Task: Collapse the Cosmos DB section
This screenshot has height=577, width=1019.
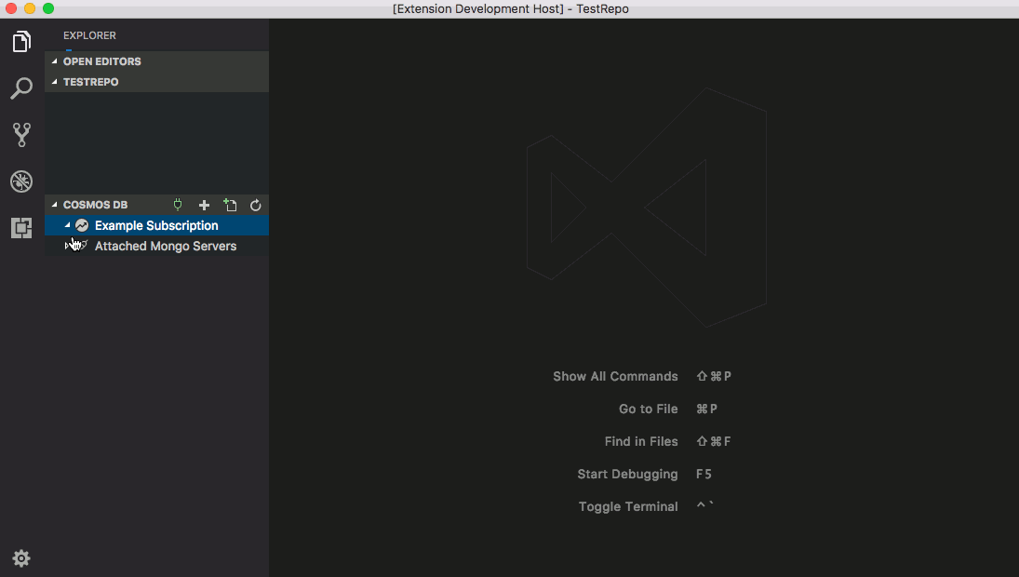Action: (x=55, y=205)
